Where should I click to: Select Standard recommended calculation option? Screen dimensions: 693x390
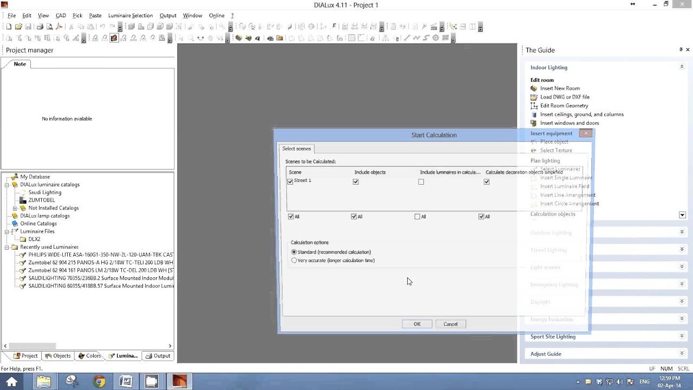click(294, 252)
